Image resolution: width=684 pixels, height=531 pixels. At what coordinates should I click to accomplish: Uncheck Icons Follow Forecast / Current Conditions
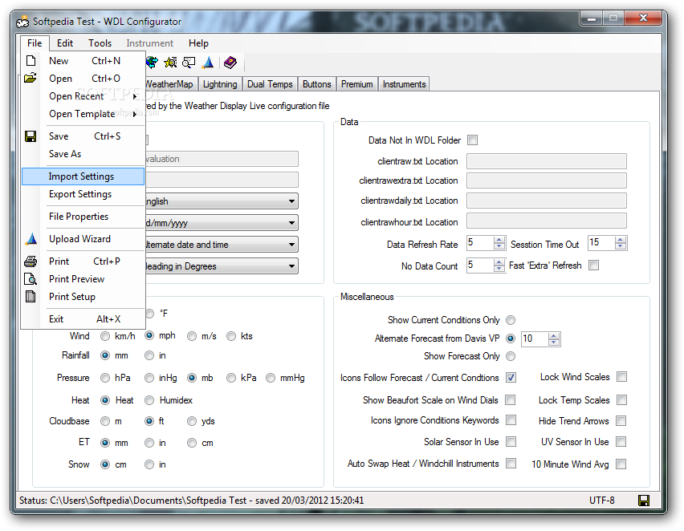tap(511, 377)
